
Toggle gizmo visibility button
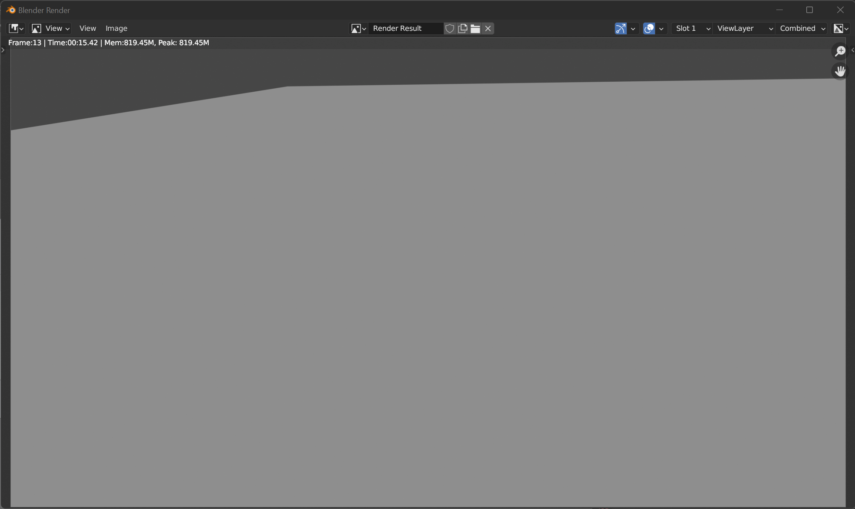coord(621,28)
